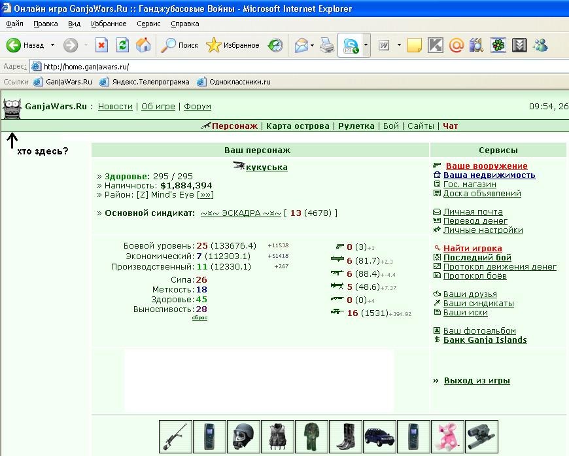Expand dropdown arrow beside Word edit icon

point(399,45)
